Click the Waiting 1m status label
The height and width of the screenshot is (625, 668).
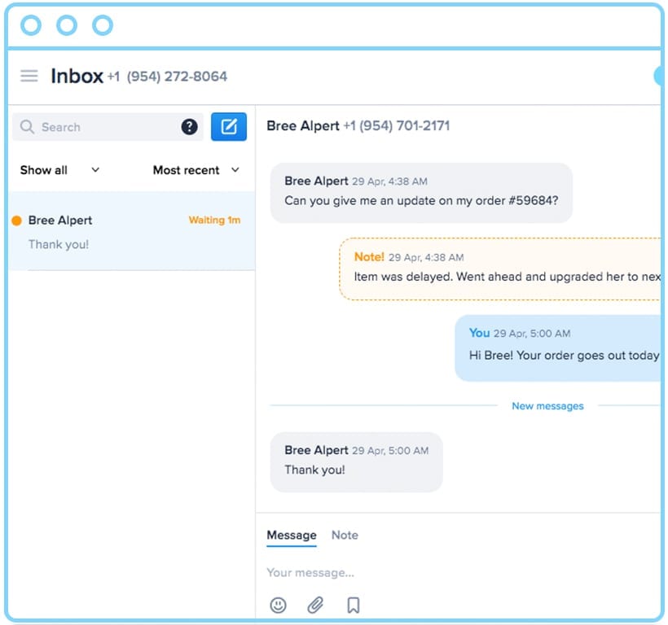(214, 220)
